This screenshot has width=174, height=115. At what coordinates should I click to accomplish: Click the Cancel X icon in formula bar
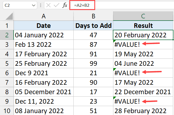coord(48,5)
